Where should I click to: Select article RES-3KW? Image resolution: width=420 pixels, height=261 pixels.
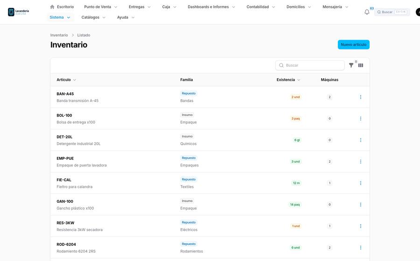(x=65, y=223)
